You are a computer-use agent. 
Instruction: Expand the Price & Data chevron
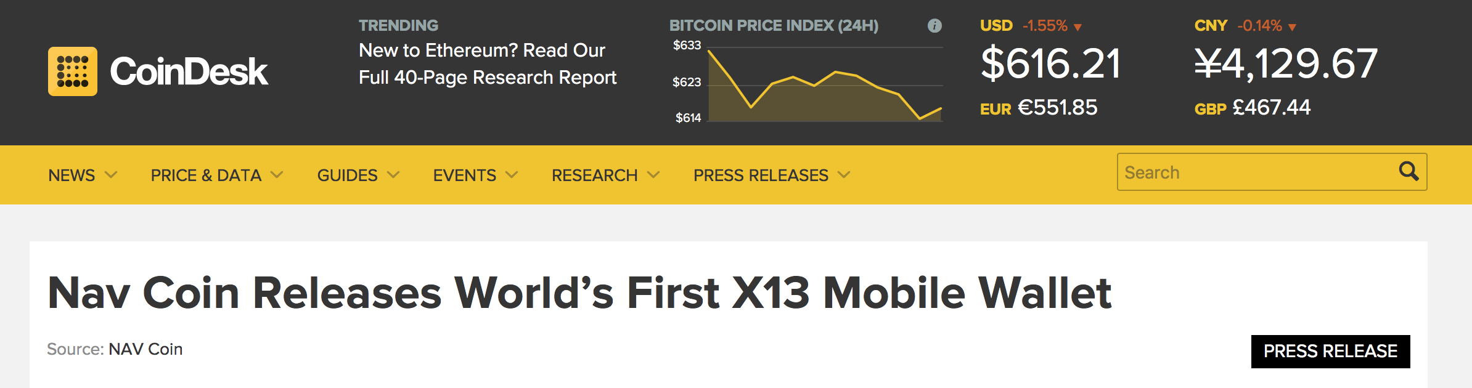tap(277, 175)
